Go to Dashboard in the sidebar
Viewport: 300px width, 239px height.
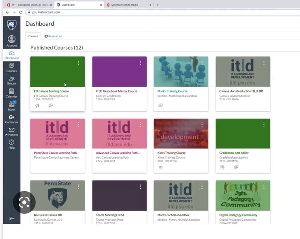click(x=11, y=55)
